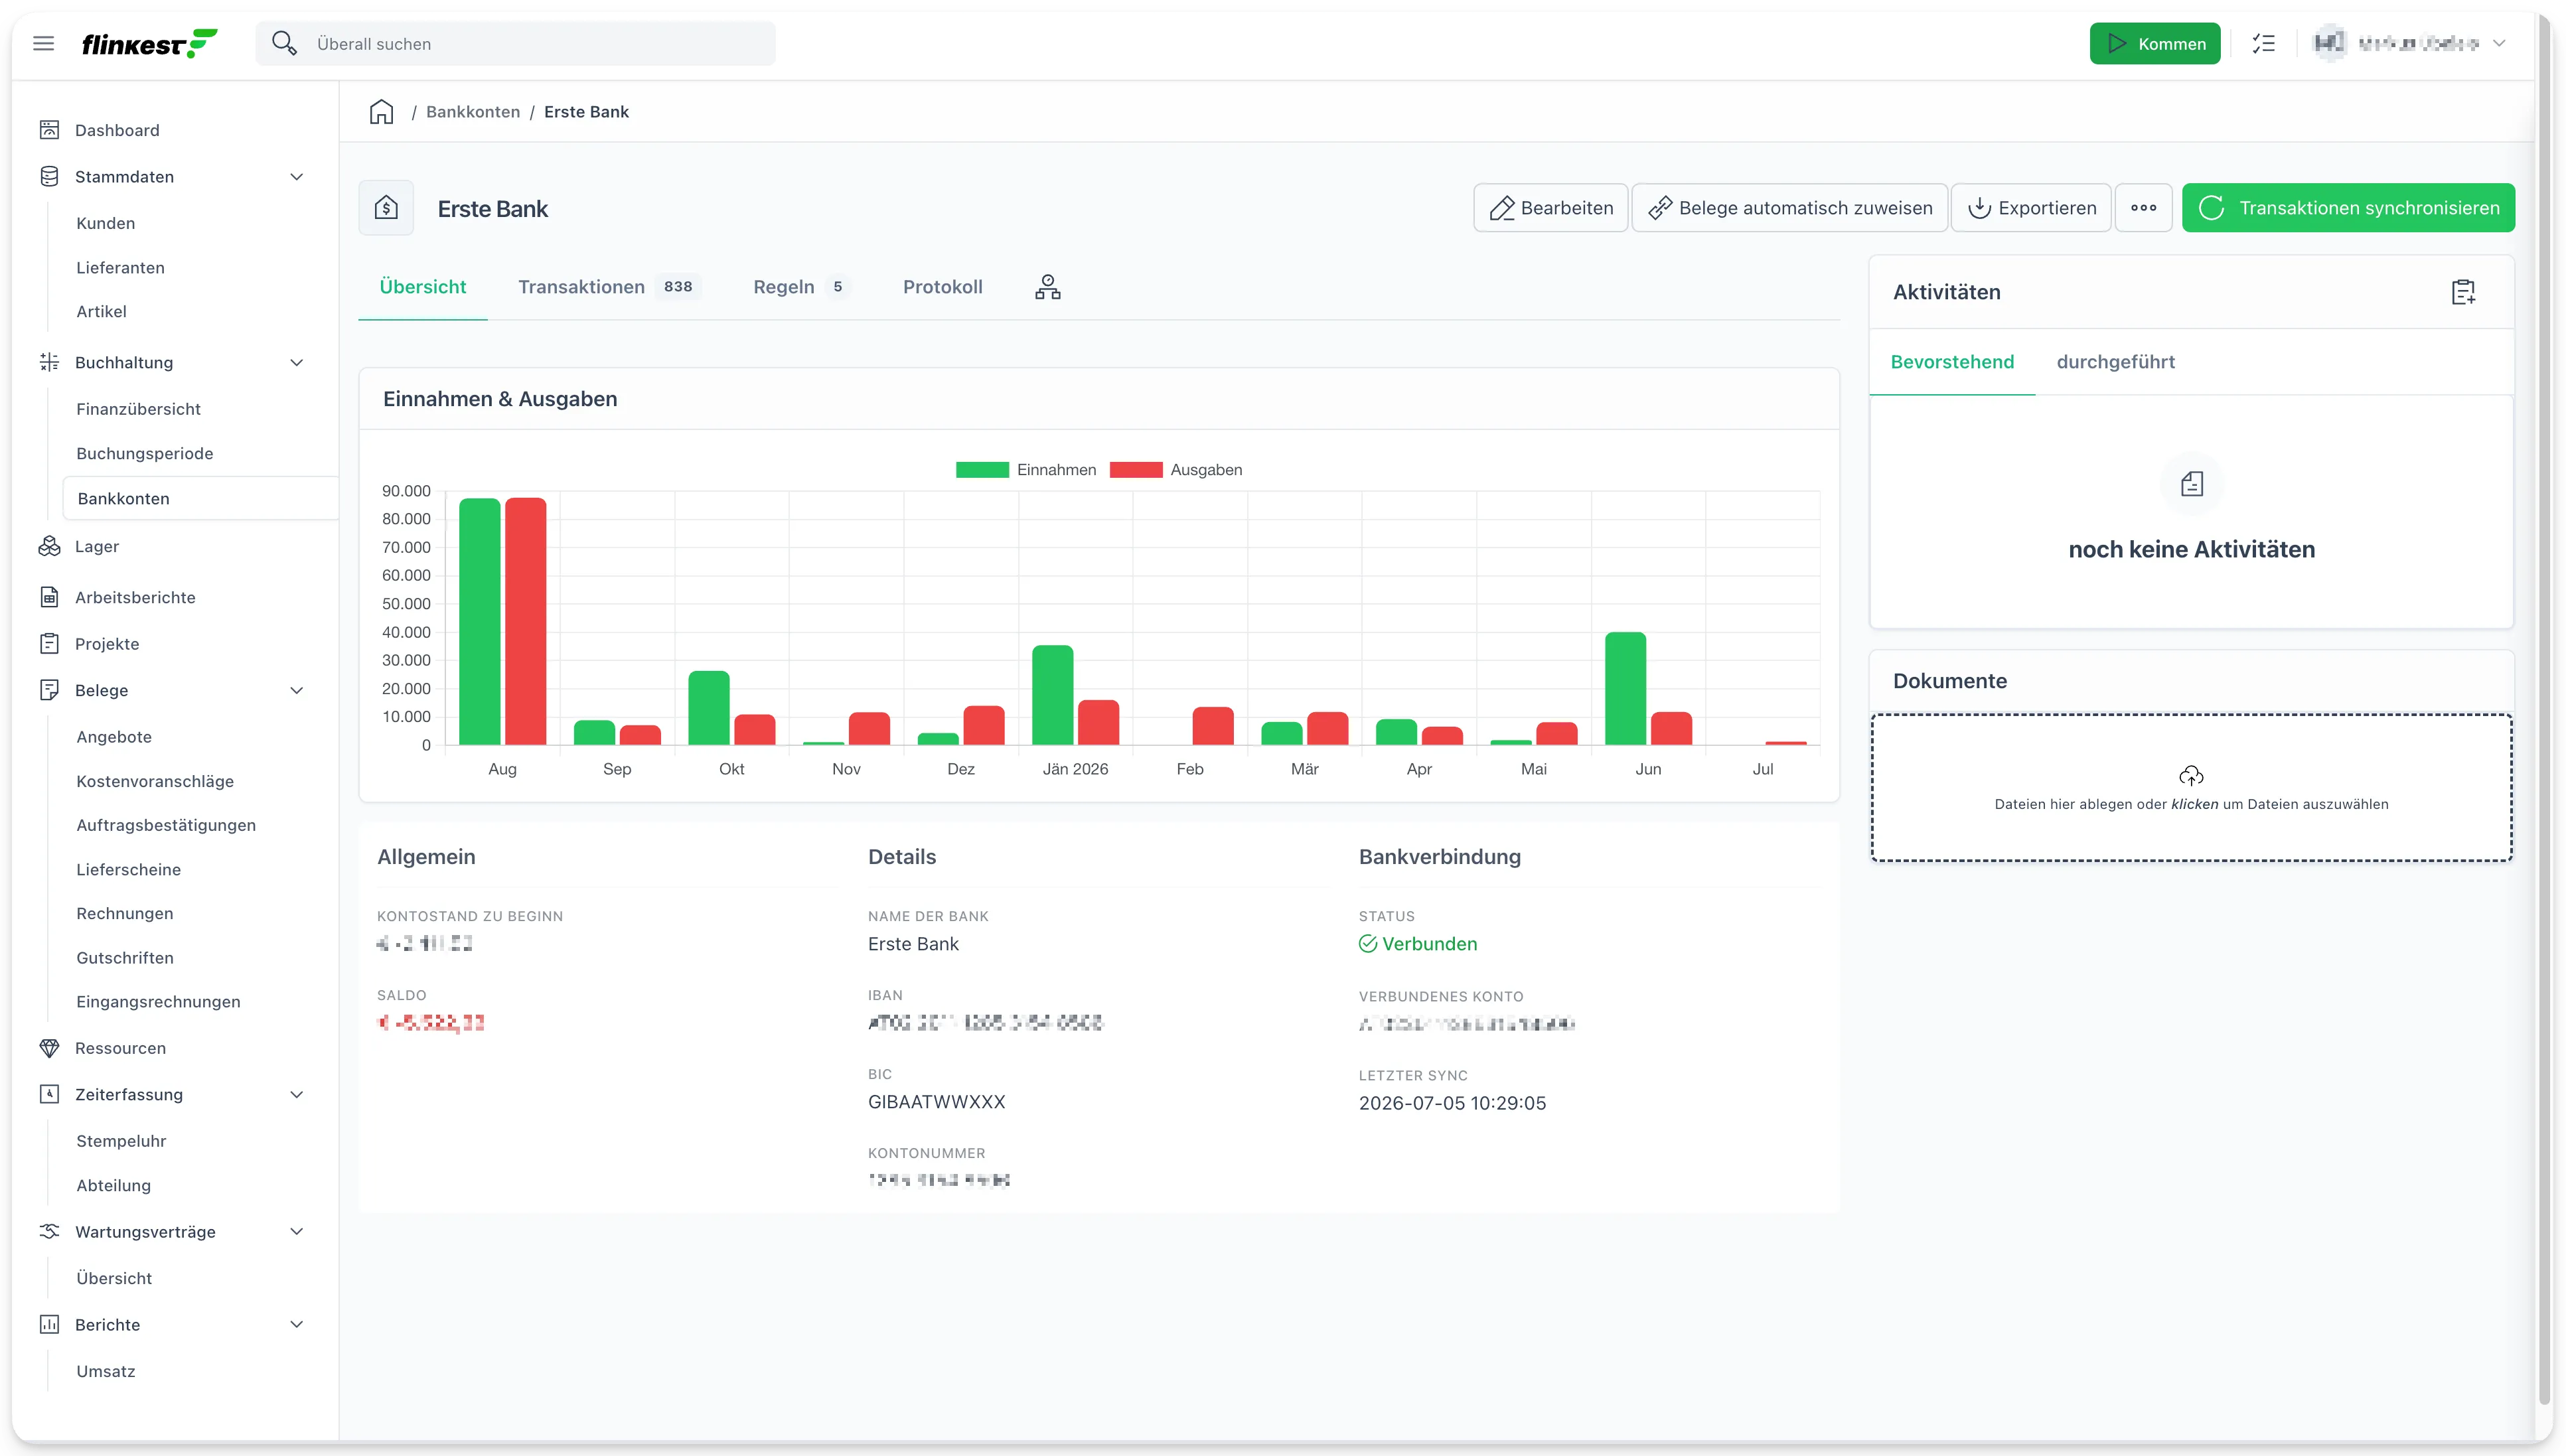Viewport: 2566px width, 1456px height.
Task: Click the Exportieren button
Action: click(2031, 208)
